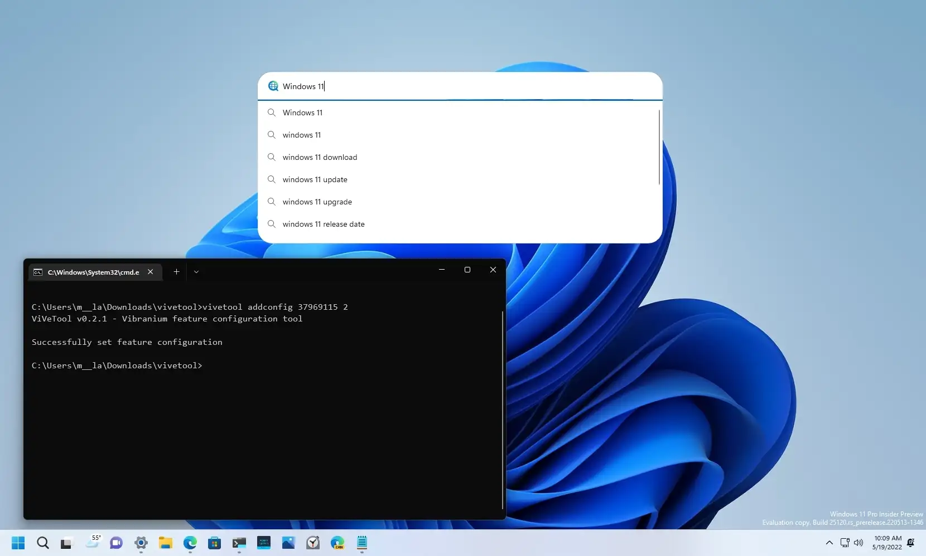Click magnifier icon beside "windows 11 release date"
926x556 pixels.
pyautogui.click(x=272, y=224)
